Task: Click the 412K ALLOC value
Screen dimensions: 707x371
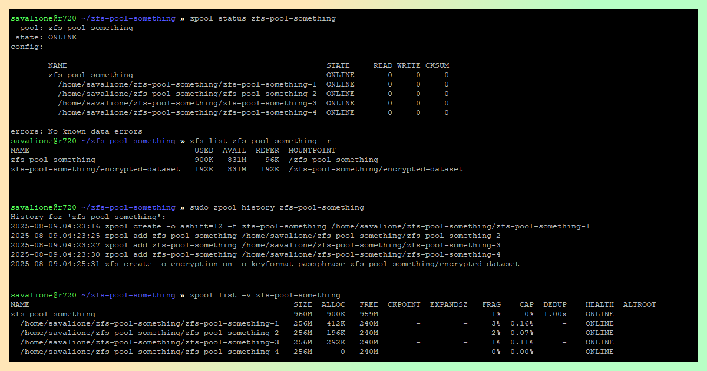Action: point(336,323)
